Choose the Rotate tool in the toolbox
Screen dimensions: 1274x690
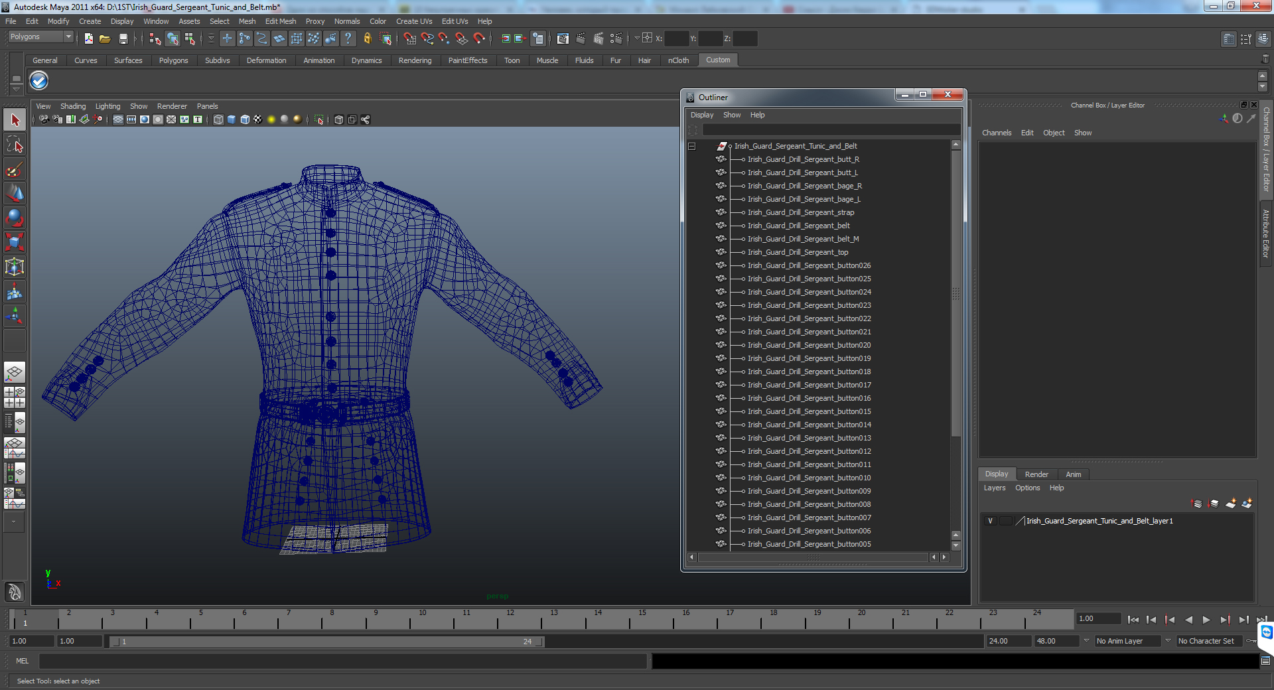click(15, 218)
